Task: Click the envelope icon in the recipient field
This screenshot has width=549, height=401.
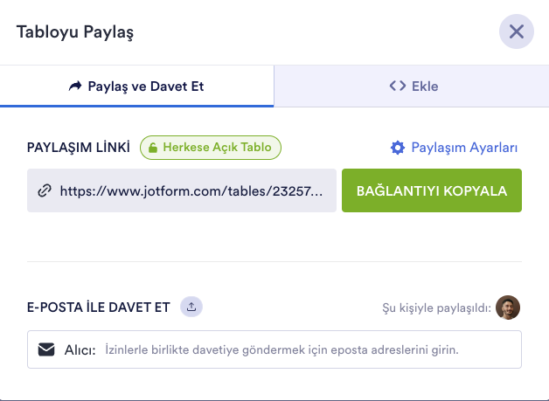Action: [47, 350]
